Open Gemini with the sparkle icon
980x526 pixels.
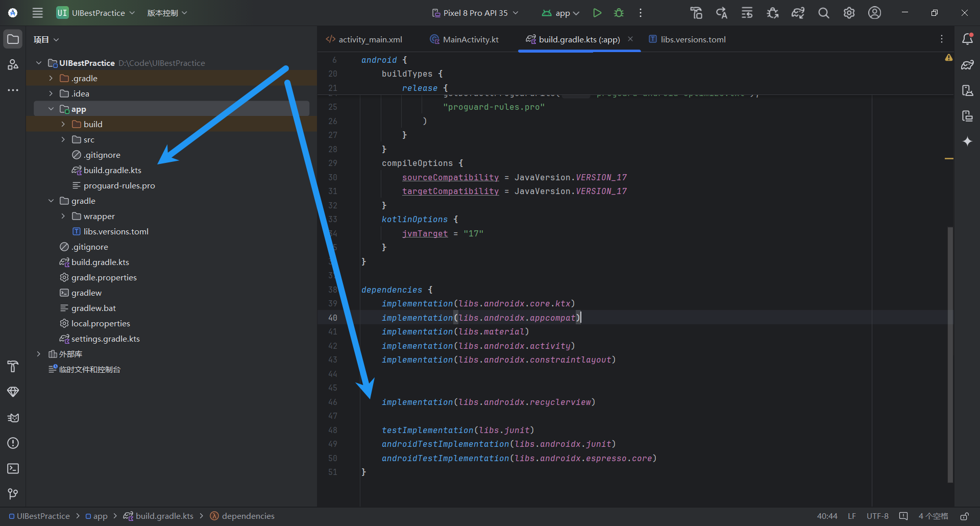point(968,141)
